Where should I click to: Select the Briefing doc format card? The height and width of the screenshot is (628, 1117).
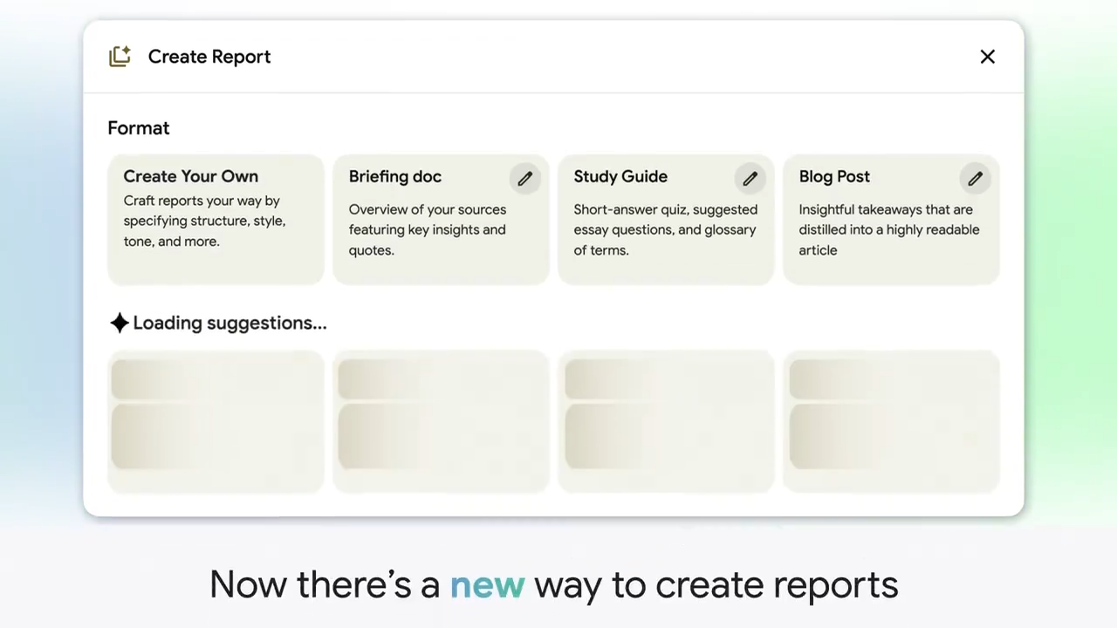pyautogui.click(x=428, y=220)
